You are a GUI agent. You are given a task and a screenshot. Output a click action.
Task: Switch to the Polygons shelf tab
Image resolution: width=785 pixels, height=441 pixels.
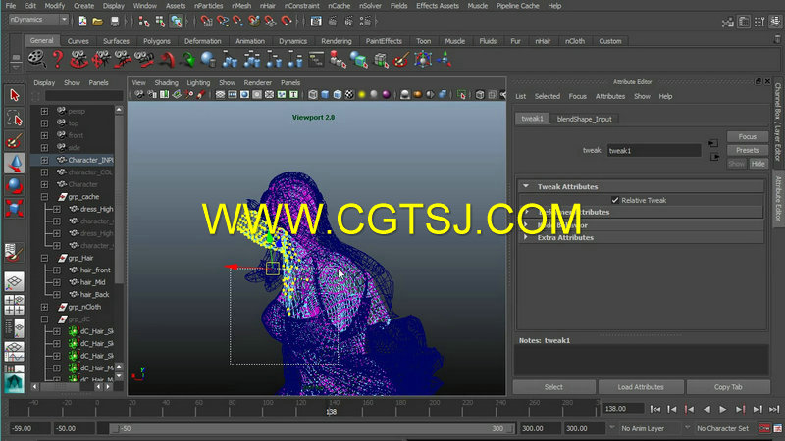(x=157, y=41)
